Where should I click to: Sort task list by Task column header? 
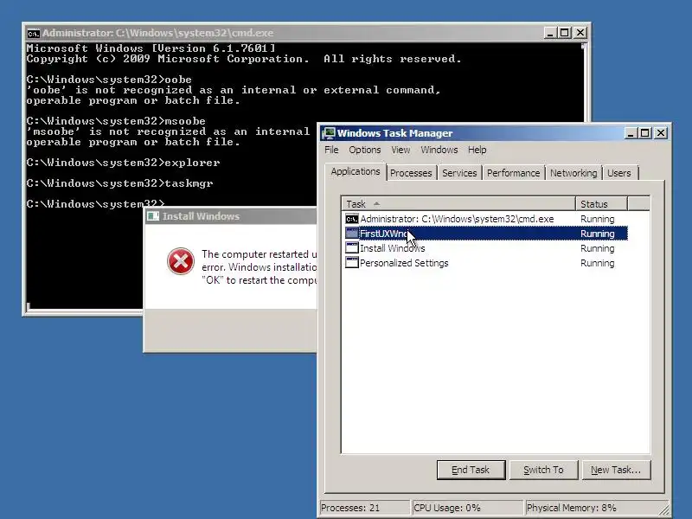(x=458, y=204)
